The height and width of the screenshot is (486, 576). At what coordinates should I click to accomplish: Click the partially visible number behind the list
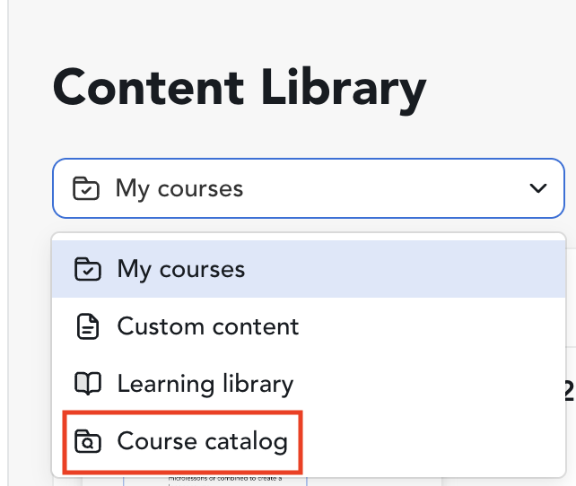click(x=571, y=391)
